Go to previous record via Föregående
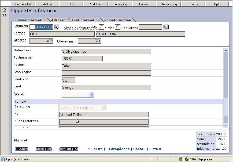Viewport: 233px width, 162px height. [x=118, y=149]
